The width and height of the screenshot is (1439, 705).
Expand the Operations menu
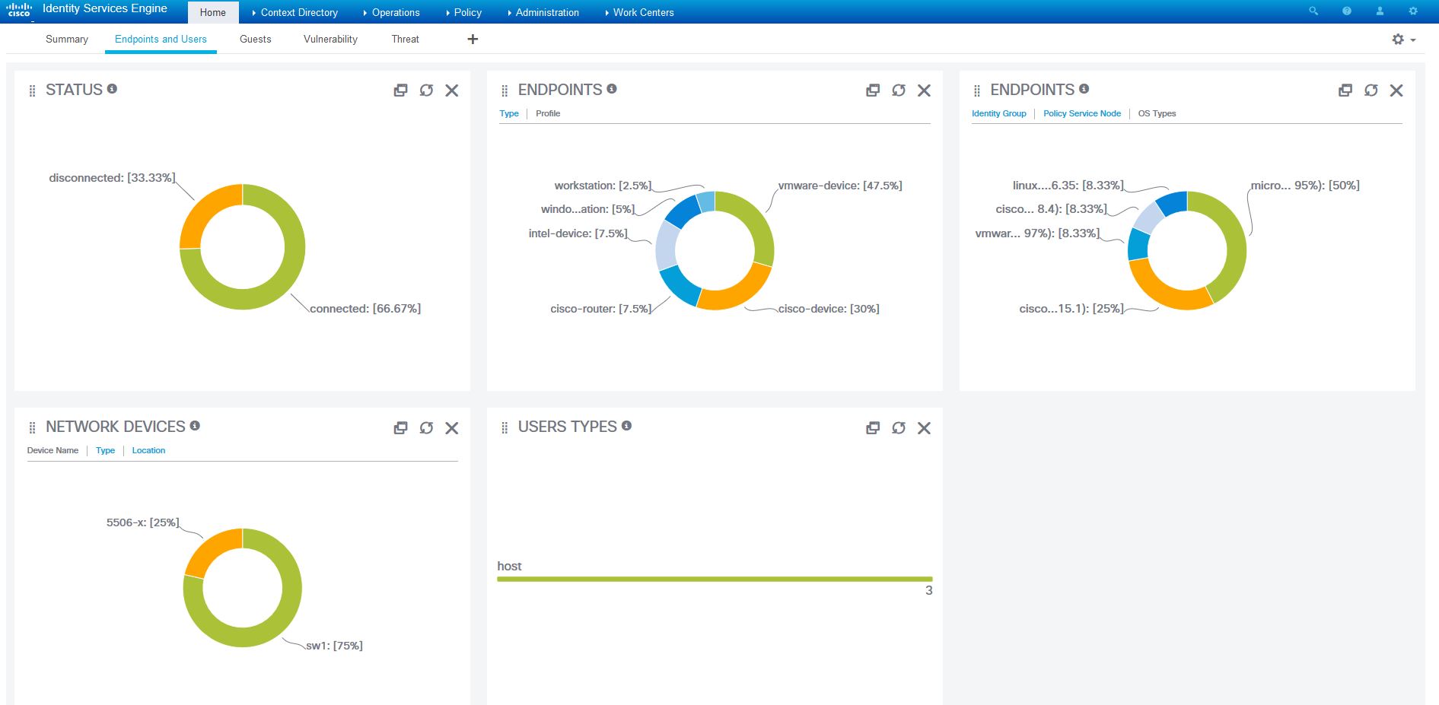(x=392, y=12)
